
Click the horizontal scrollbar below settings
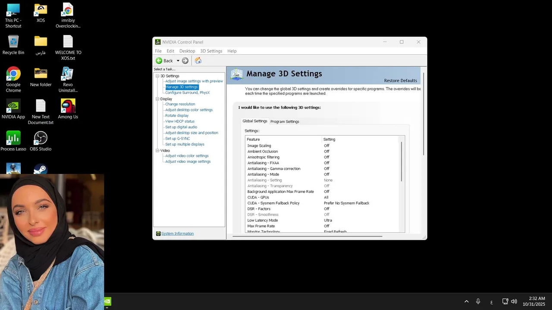click(307, 236)
